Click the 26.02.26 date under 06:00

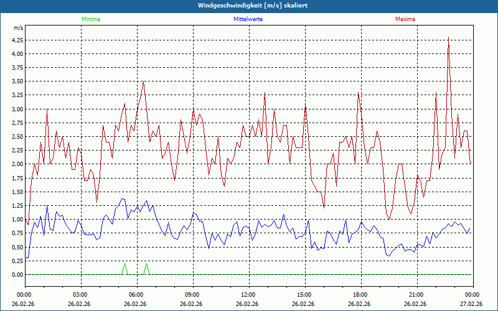135,304
